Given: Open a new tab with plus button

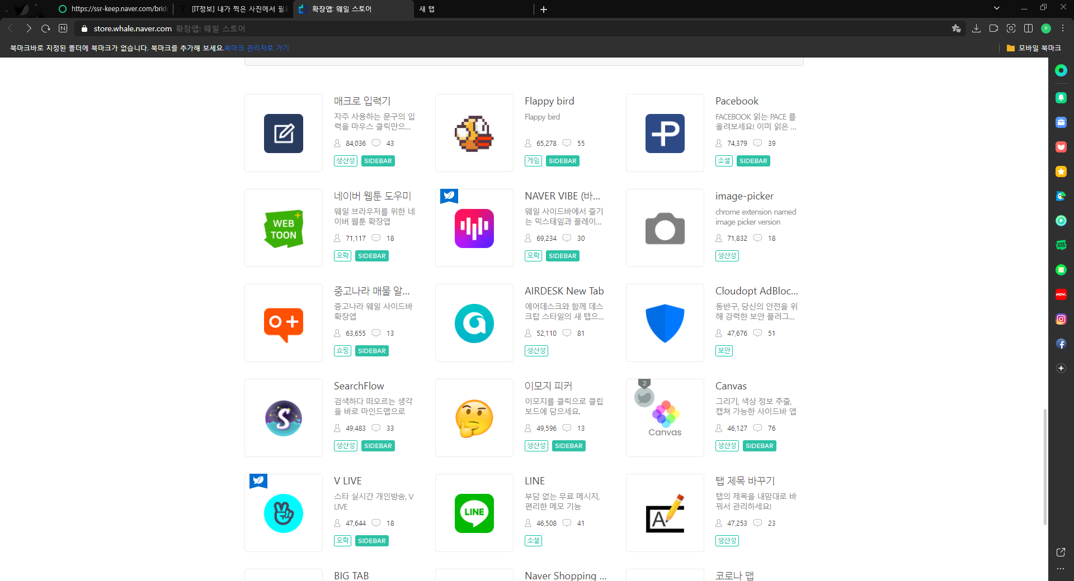Looking at the screenshot, I should pos(544,9).
